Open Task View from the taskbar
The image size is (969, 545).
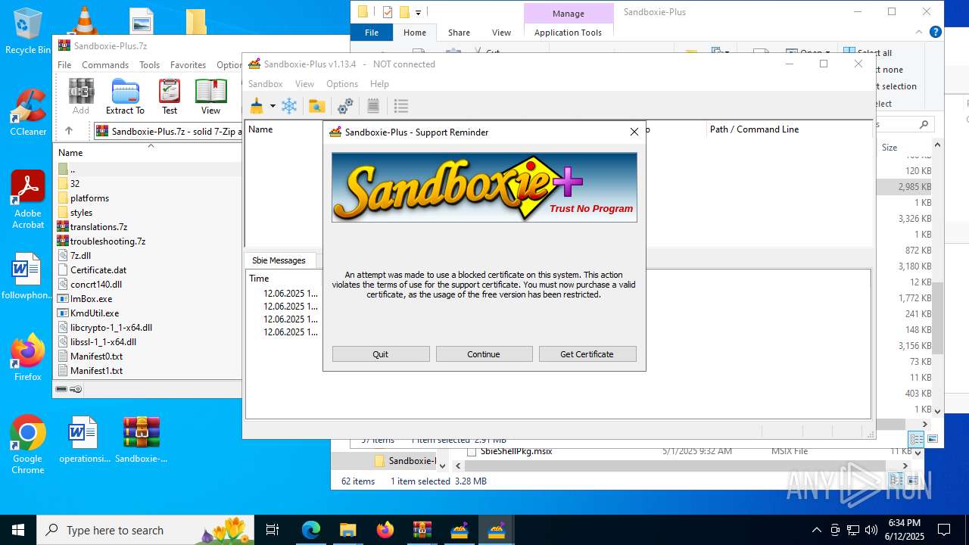273,530
